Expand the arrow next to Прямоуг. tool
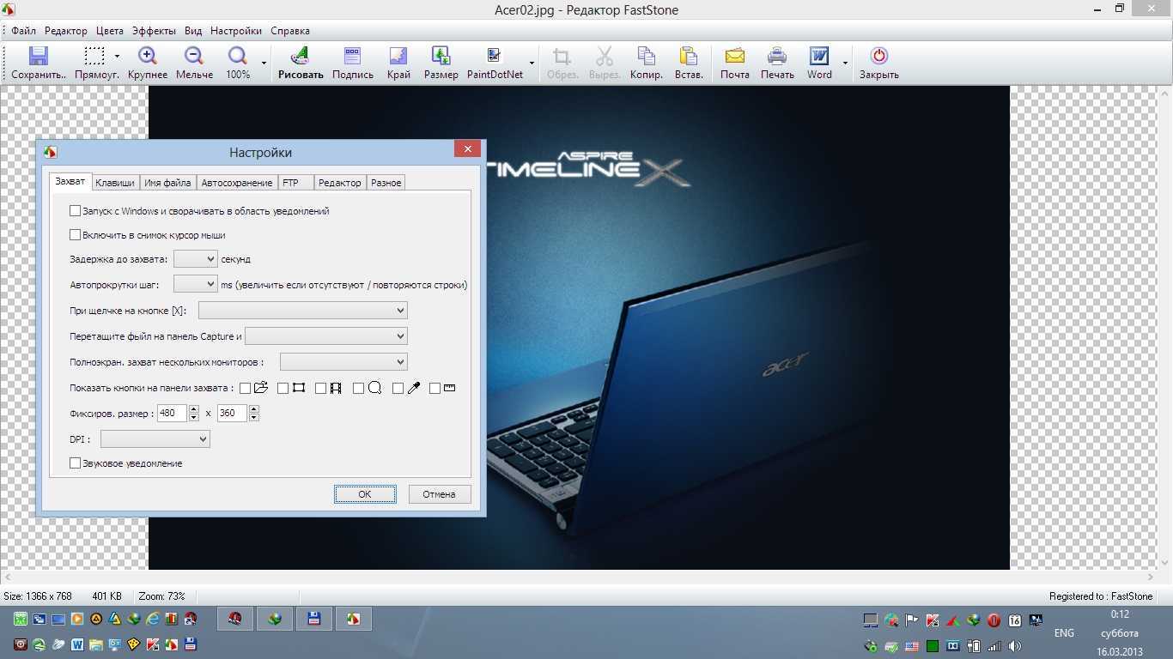This screenshot has width=1173, height=659. tap(117, 57)
